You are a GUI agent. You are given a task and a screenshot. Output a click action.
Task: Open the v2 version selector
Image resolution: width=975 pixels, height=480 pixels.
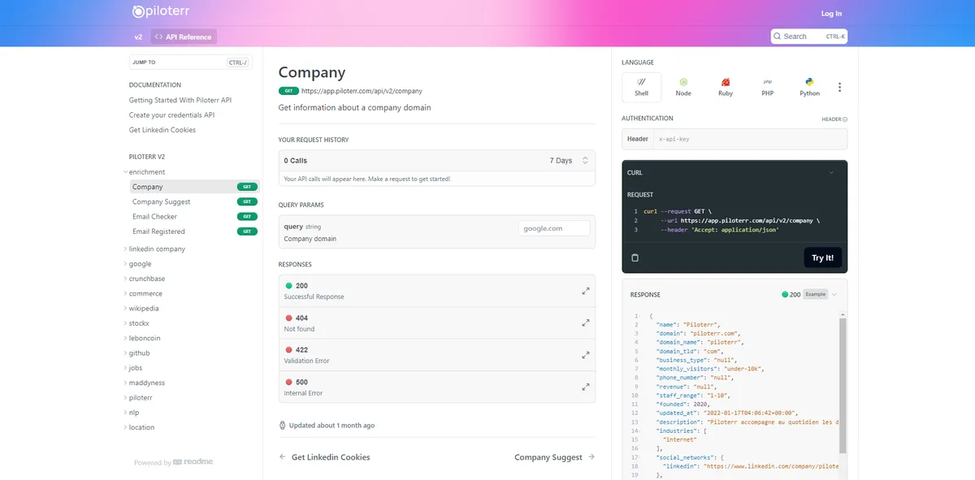pos(138,37)
